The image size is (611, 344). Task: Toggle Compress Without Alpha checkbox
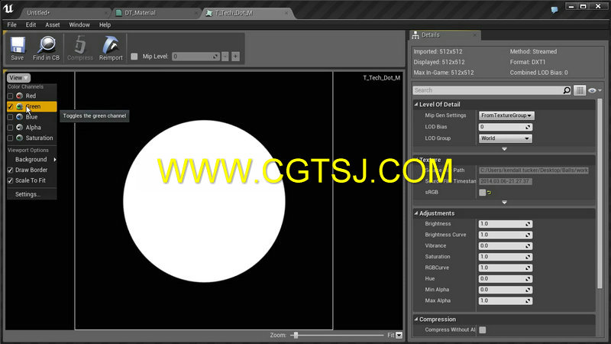pos(483,330)
